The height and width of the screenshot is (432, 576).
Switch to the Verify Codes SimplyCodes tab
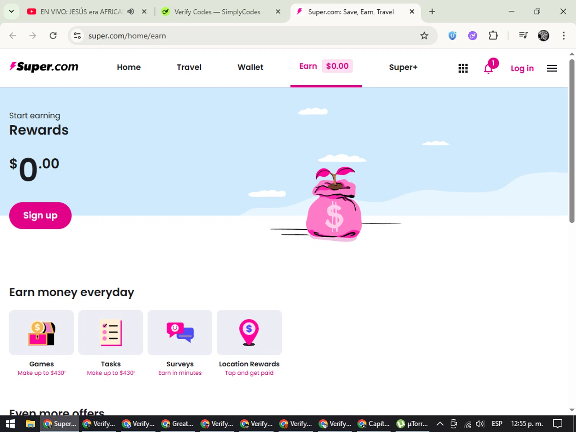[x=217, y=12]
